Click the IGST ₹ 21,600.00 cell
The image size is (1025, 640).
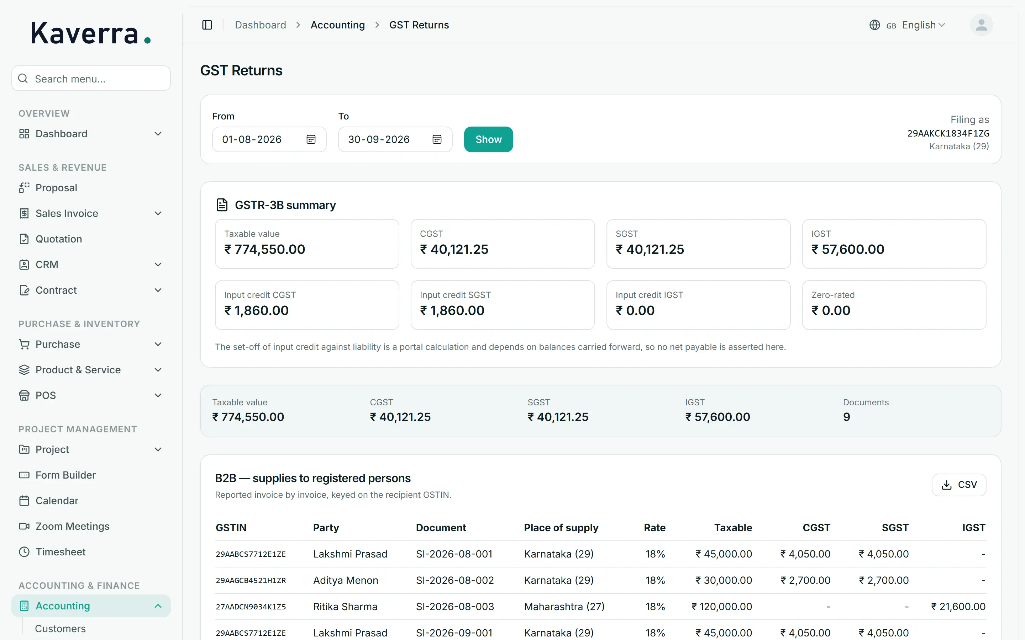point(958,607)
